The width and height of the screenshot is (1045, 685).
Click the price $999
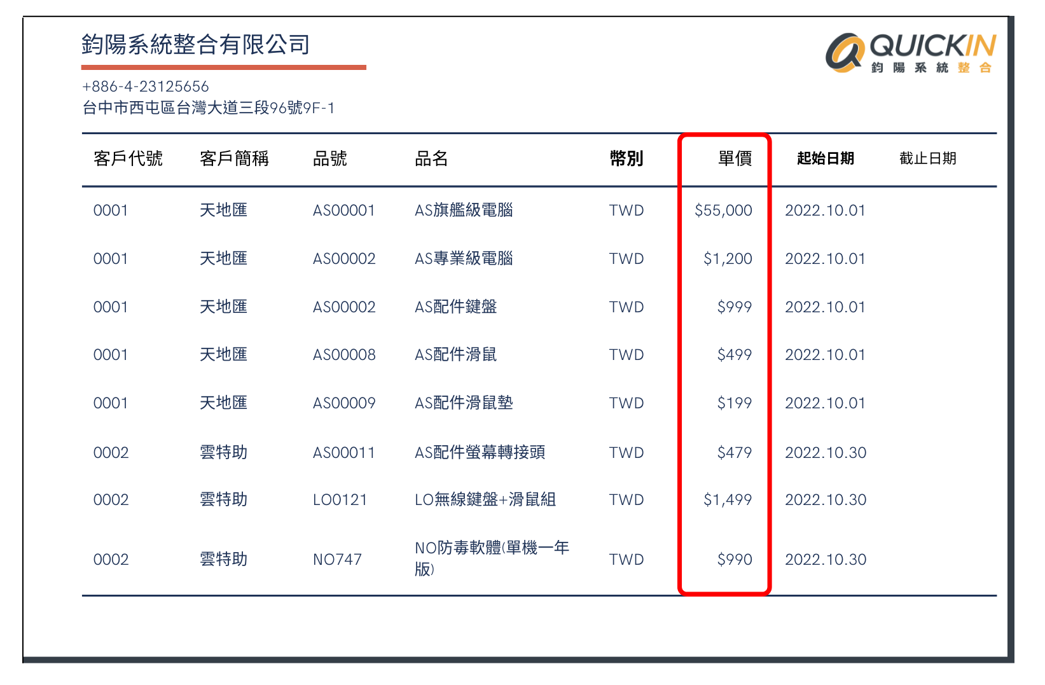(x=735, y=307)
